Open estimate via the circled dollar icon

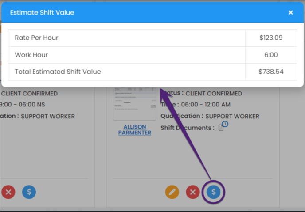pos(213,192)
